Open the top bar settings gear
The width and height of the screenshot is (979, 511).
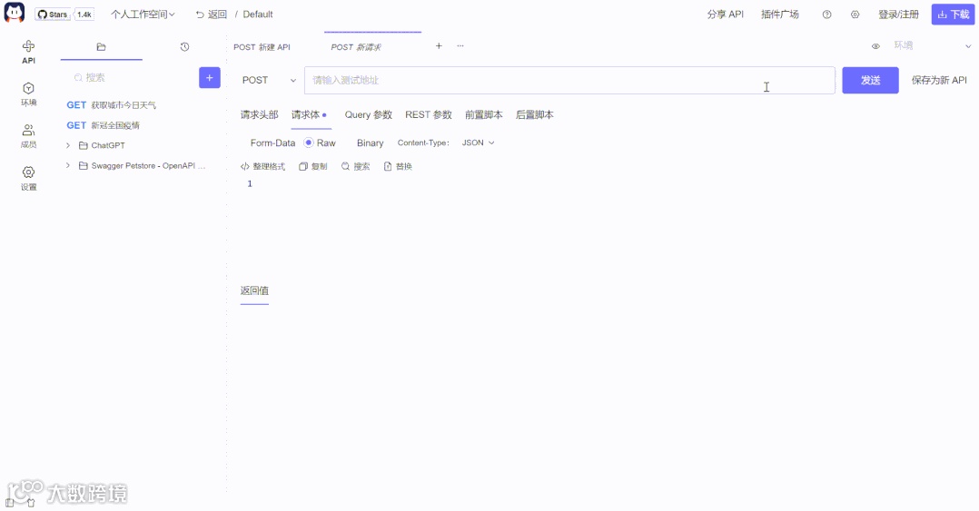pyautogui.click(x=855, y=15)
